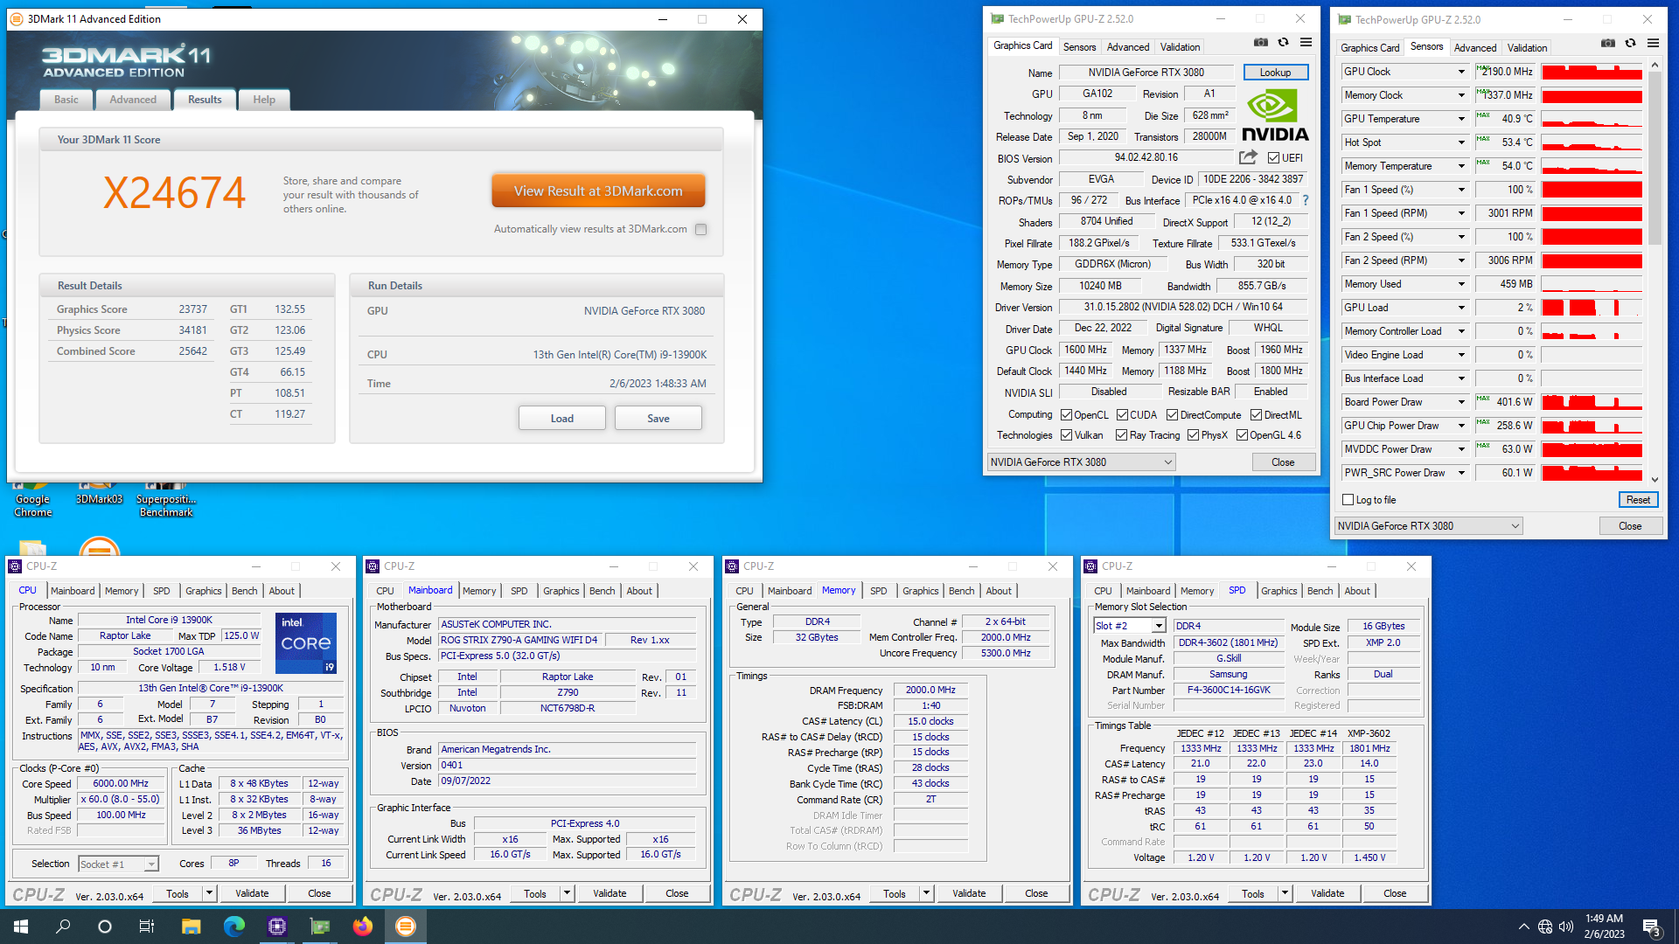This screenshot has width=1679, height=944.
Task: Toggle the DirectCompute checkbox
Action: pyautogui.click(x=1172, y=415)
